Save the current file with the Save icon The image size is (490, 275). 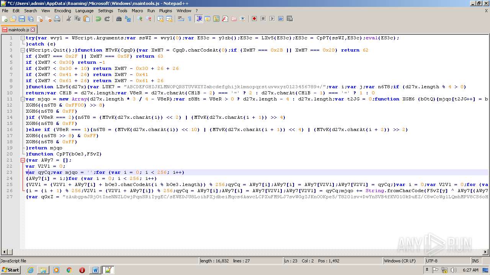click(x=22, y=19)
